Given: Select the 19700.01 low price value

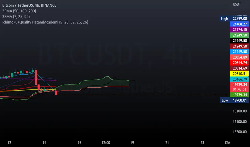Looking at the screenshot, I should (239, 100).
